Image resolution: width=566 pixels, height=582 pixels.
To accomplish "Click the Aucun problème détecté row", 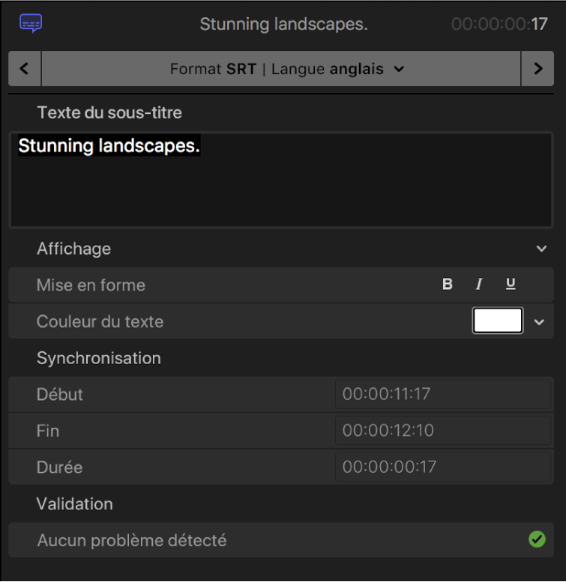I will click(x=132, y=540).
